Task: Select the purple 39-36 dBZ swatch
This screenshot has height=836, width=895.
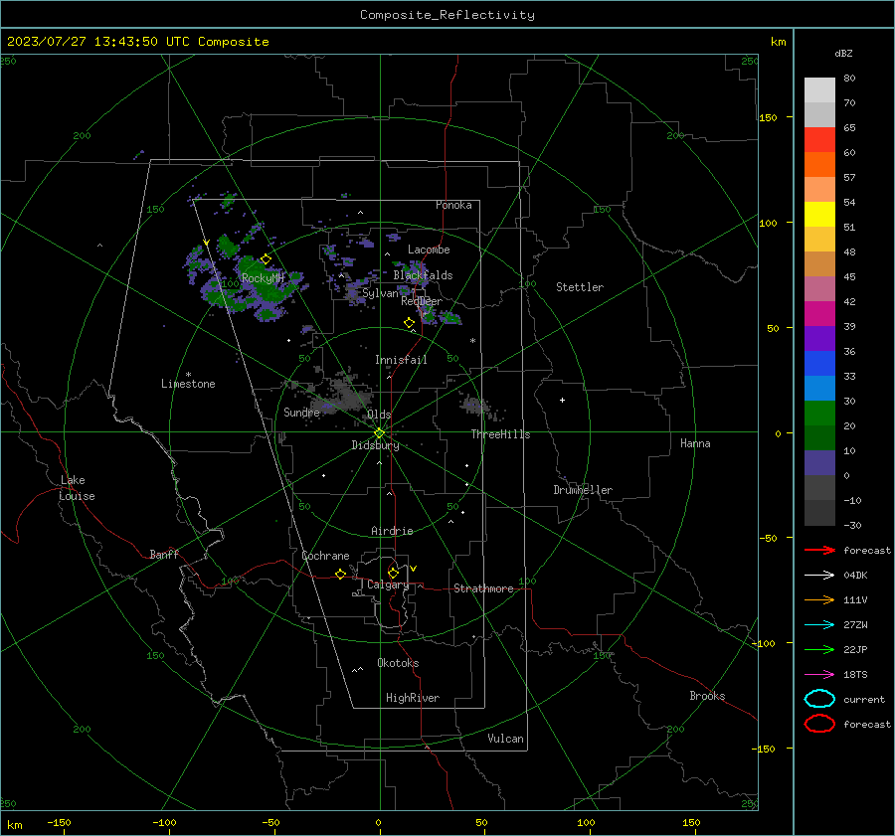Action: [819, 339]
